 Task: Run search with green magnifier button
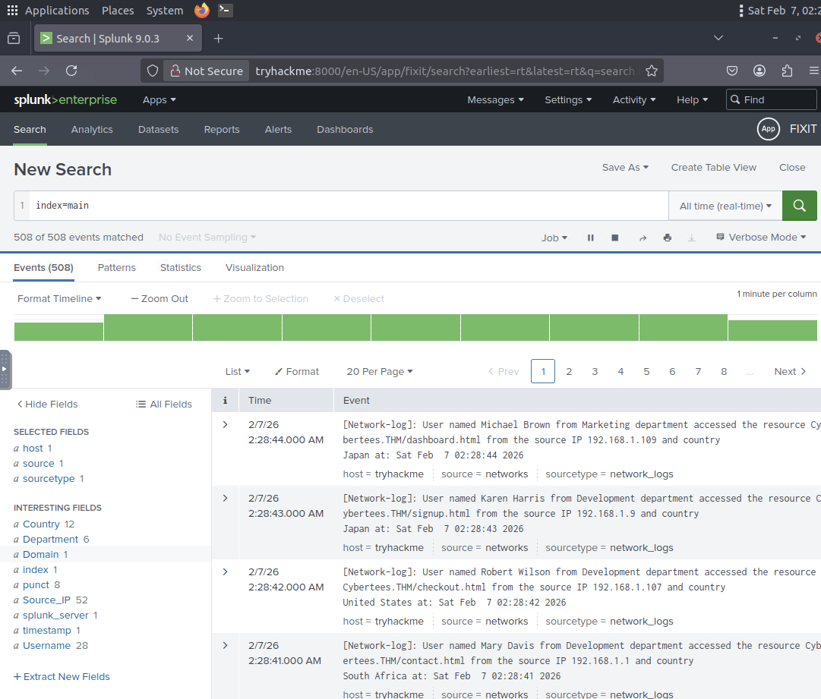click(x=799, y=206)
